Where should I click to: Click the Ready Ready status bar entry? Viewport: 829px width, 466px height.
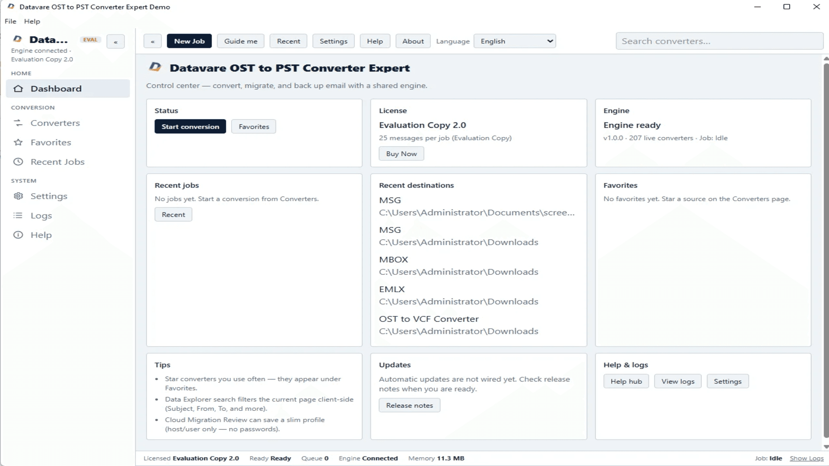pos(270,458)
